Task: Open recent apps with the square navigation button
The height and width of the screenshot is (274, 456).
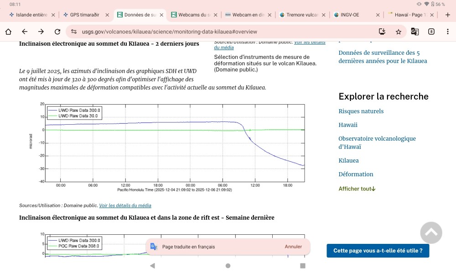Action: [x=303, y=265]
